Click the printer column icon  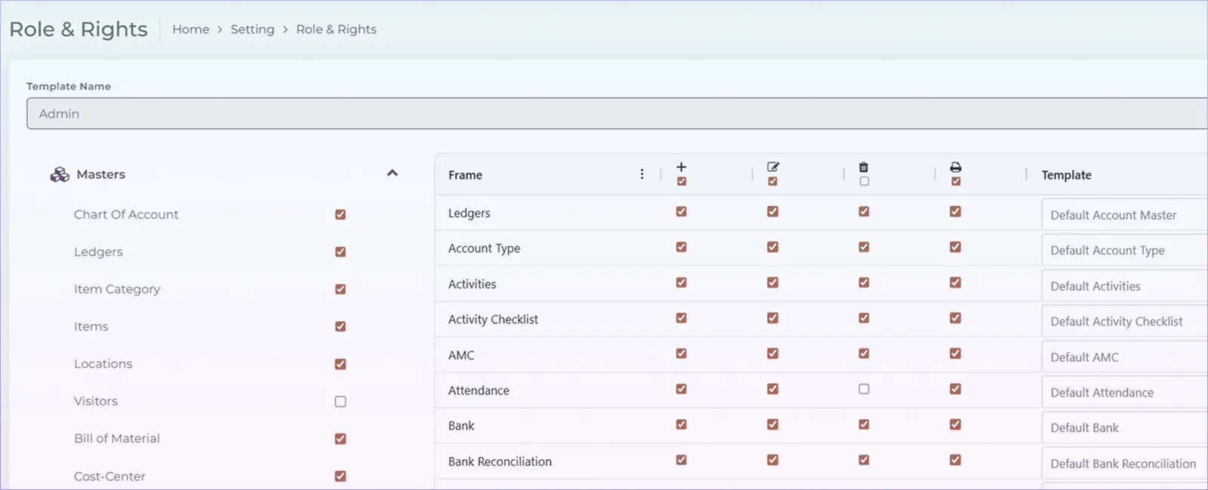click(956, 167)
